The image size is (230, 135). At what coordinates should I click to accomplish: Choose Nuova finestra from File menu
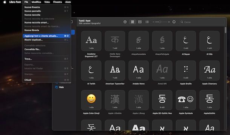pyautogui.click(x=46, y=7)
